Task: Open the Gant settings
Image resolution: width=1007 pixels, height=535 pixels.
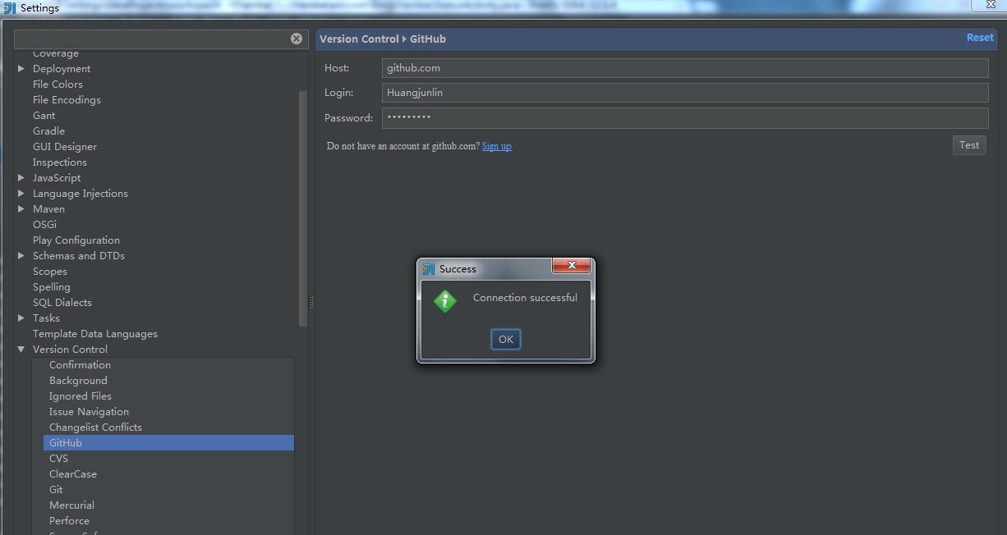Action: coord(44,116)
